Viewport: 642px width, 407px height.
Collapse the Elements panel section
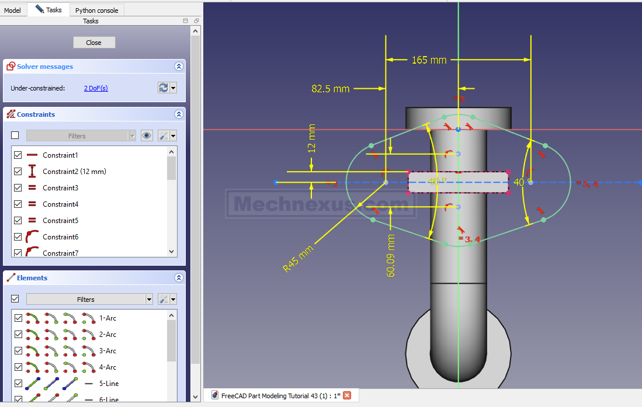pos(179,278)
